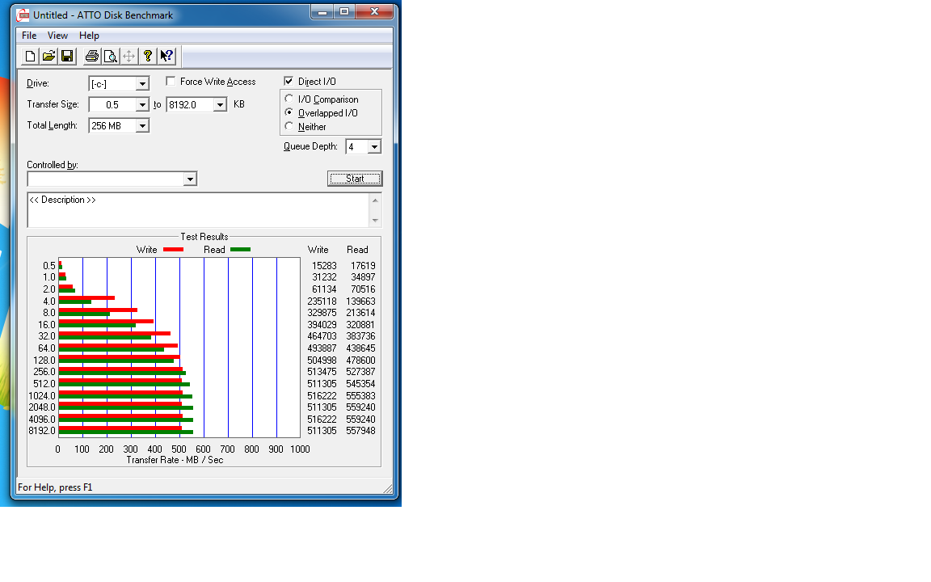Viewport: 931px width, 582px height.
Task: Click Description box scroll up arrow
Action: coord(375,200)
